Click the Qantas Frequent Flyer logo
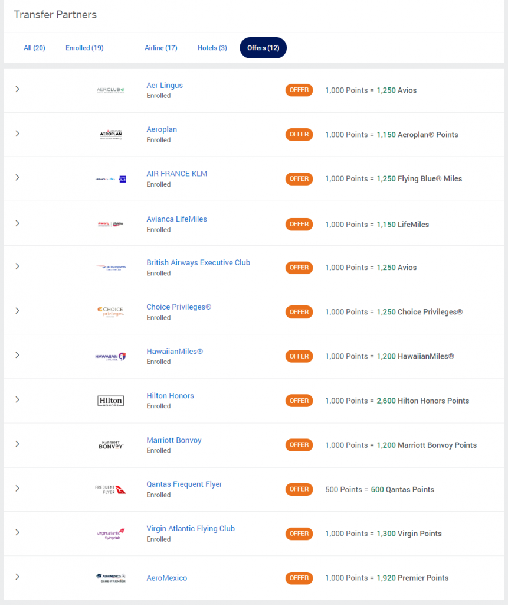 pyautogui.click(x=111, y=489)
